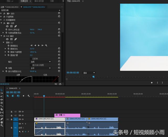Screen dimensions: 168x137
Task: Play the mask path tracking forward
Action: [39, 45]
